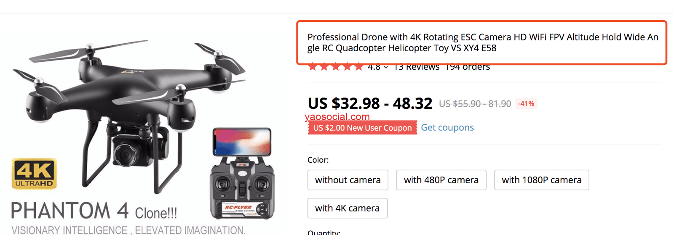Select the "with 1080P camera" option

click(541, 180)
